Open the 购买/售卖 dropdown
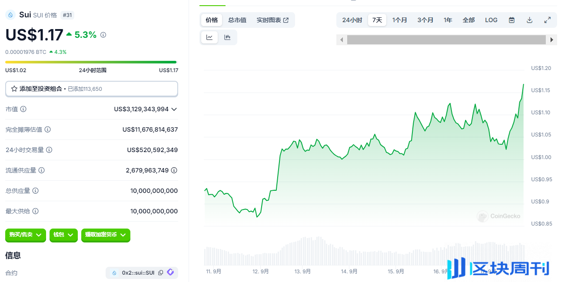561x282 pixels. 25,235
